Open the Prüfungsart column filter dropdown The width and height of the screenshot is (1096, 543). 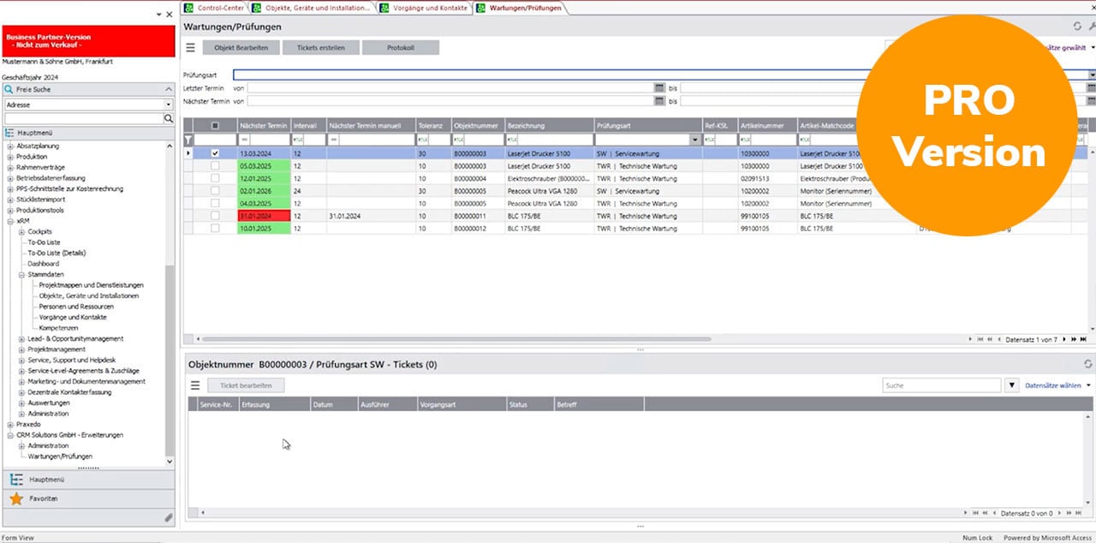tap(694, 139)
